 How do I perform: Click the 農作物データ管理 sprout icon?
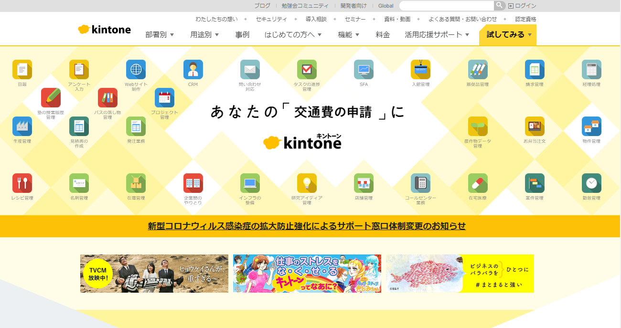point(478,126)
